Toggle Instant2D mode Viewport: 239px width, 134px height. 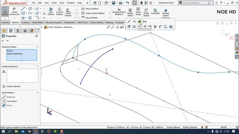point(155,12)
